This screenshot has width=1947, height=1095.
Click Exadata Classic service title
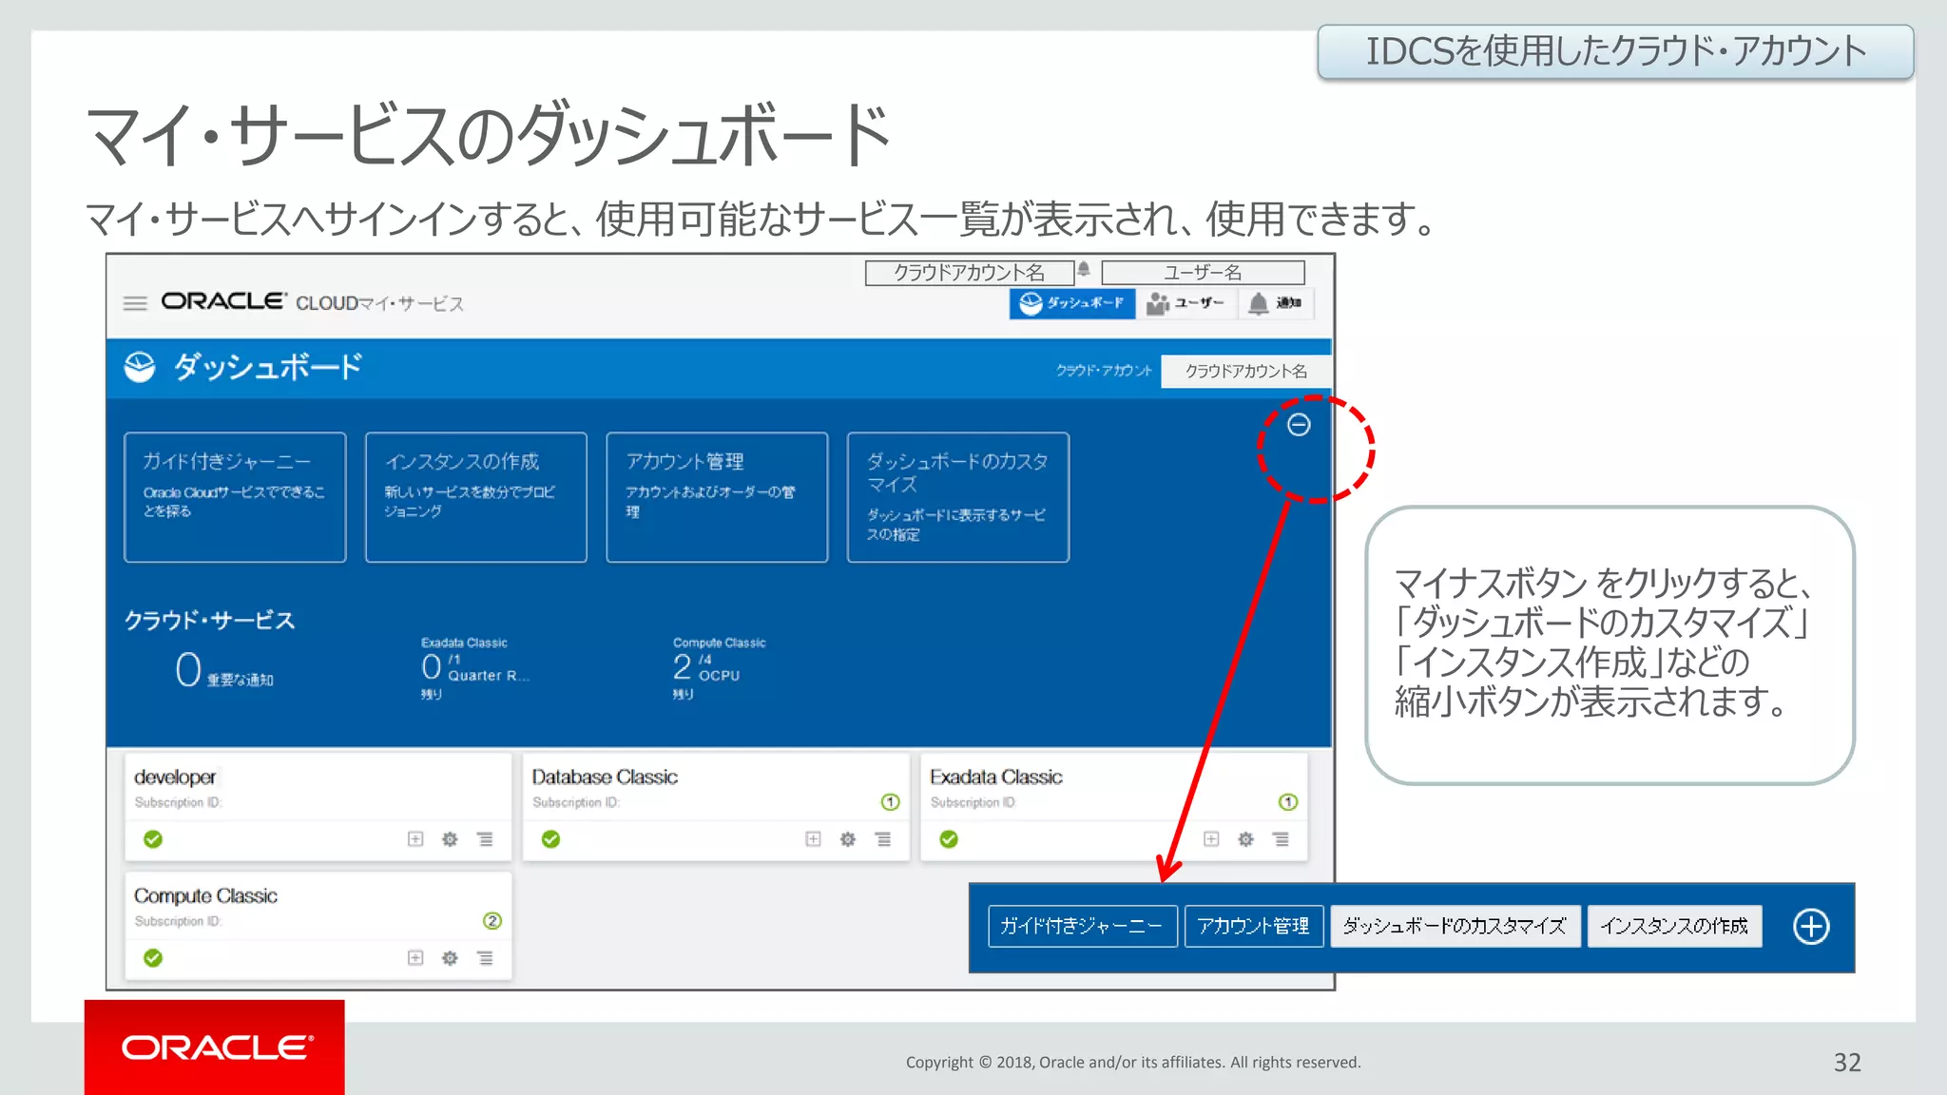996,777
